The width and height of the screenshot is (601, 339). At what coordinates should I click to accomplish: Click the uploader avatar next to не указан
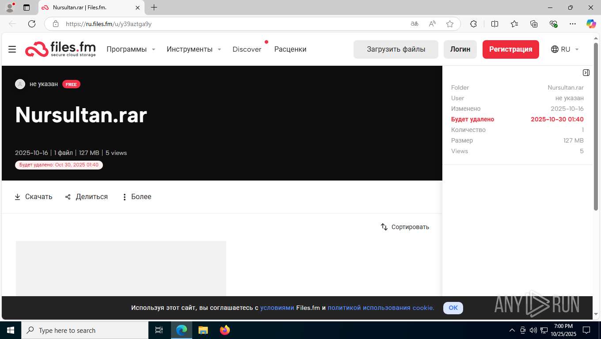coord(20,84)
